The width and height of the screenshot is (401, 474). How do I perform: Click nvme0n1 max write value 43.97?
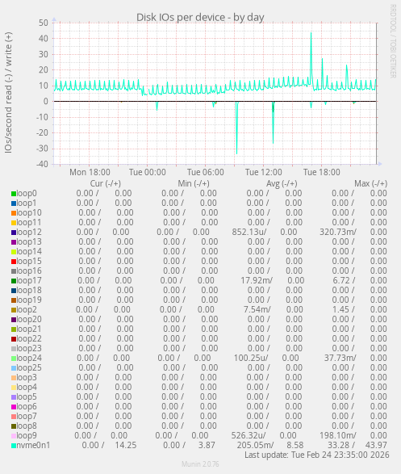(376, 445)
